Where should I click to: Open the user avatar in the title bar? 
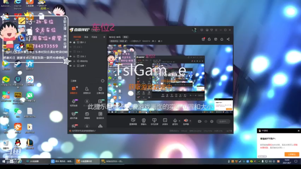pos(194,30)
